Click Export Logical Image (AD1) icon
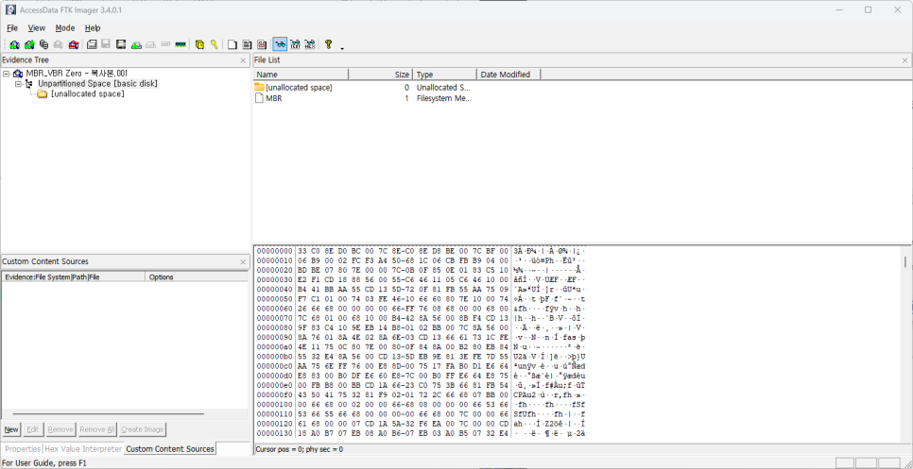Viewport: 913px width, 469px height. click(x=121, y=44)
